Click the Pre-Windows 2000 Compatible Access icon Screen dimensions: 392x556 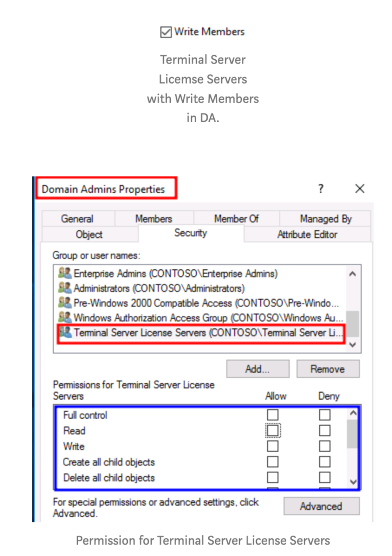[x=65, y=302]
